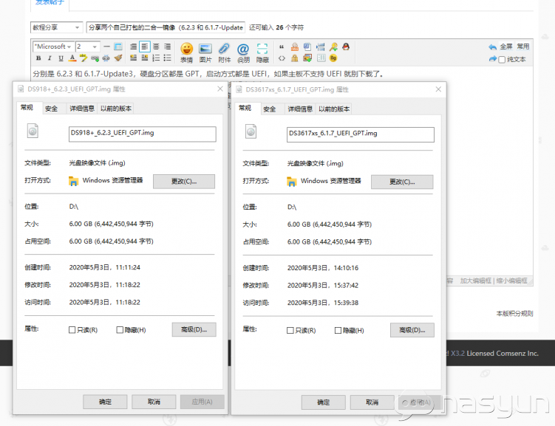Enable 纯文本 plain text mode
555x426 pixels.
tap(502, 60)
